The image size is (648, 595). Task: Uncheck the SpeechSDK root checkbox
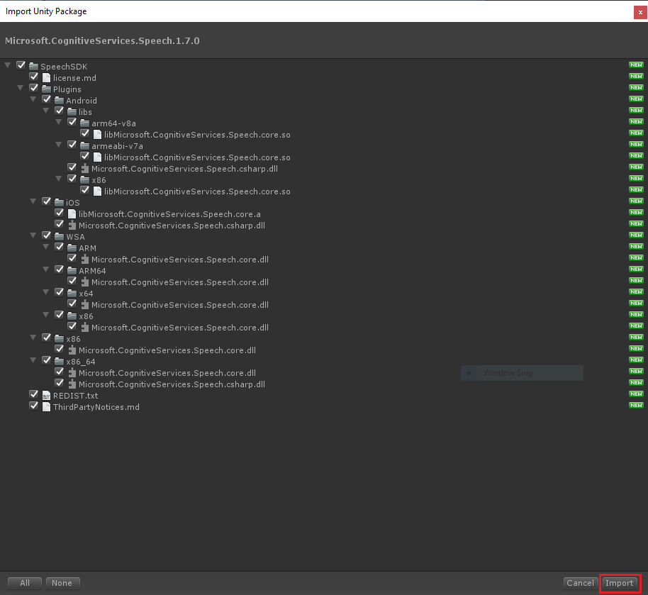[21, 65]
